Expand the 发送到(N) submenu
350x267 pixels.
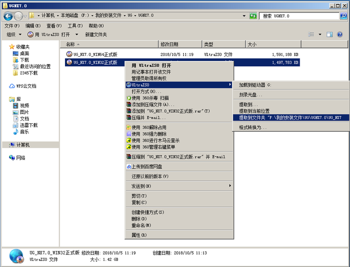179,186
